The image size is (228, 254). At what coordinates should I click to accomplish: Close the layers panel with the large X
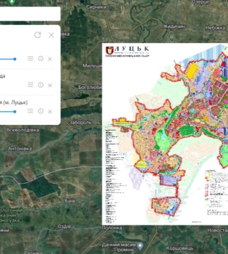[x=51, y=35]
